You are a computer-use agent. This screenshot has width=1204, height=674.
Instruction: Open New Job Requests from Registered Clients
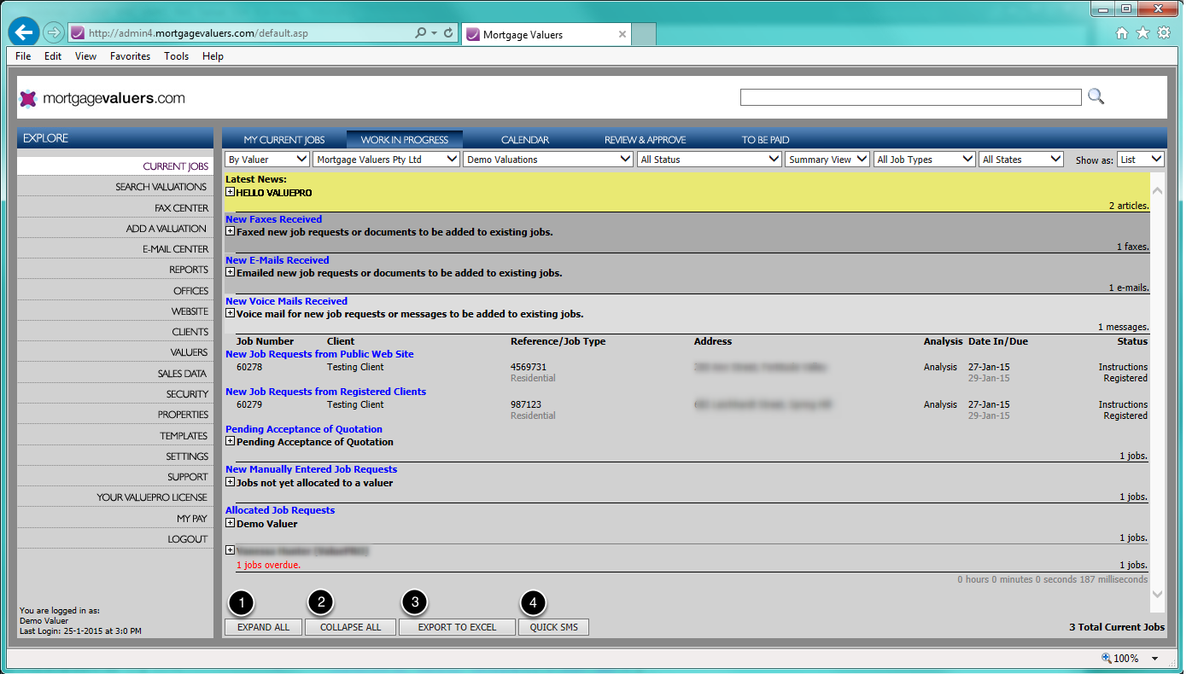[325, 392]
